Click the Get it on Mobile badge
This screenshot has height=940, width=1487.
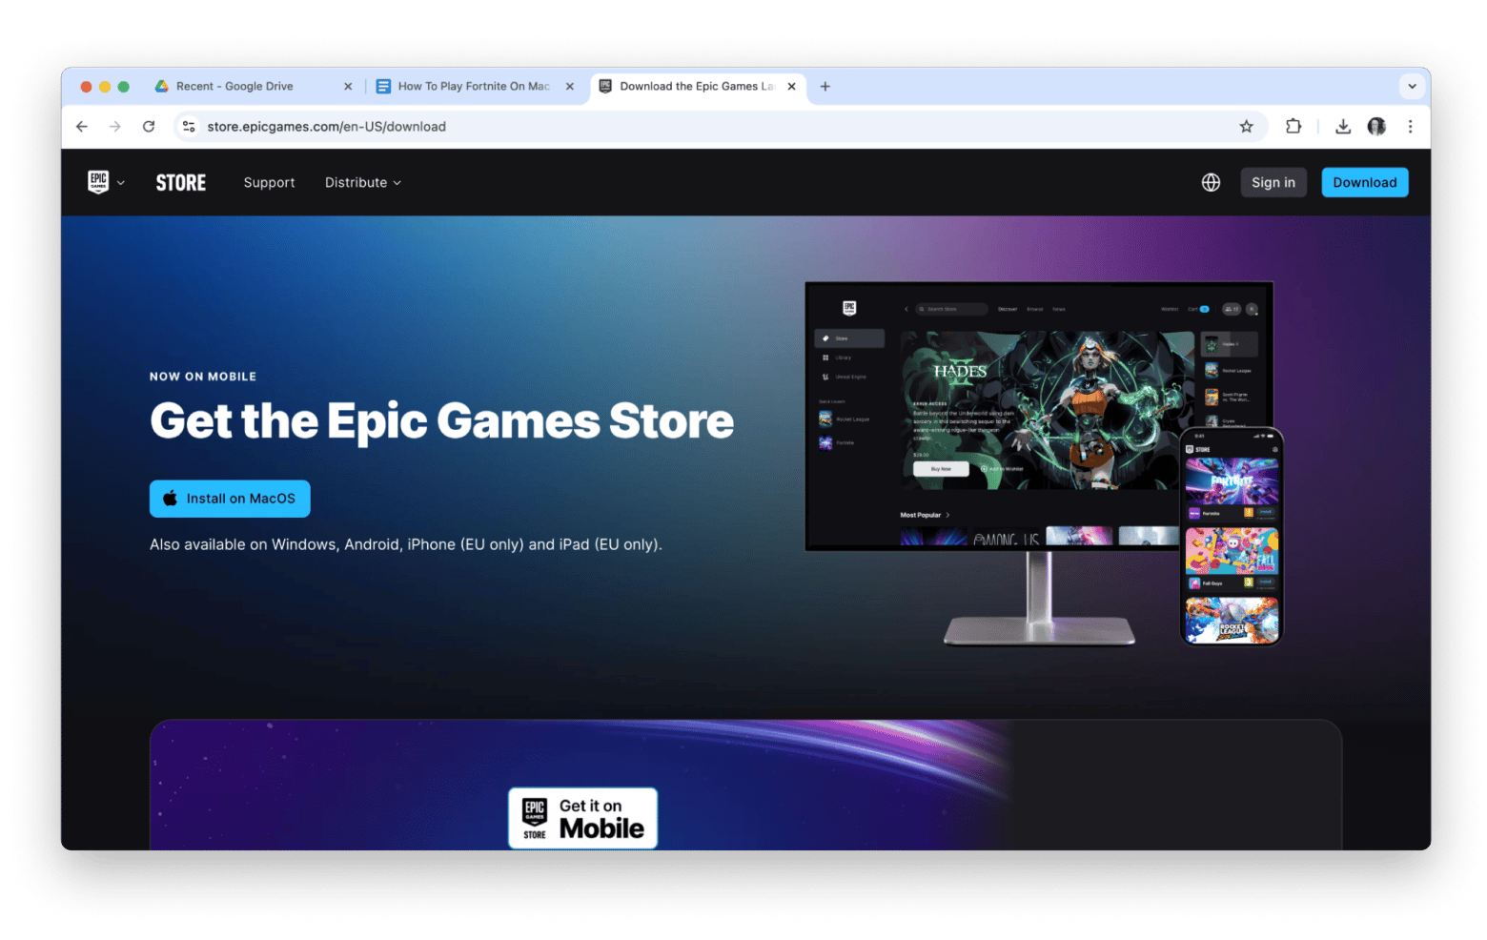point(582,818)
